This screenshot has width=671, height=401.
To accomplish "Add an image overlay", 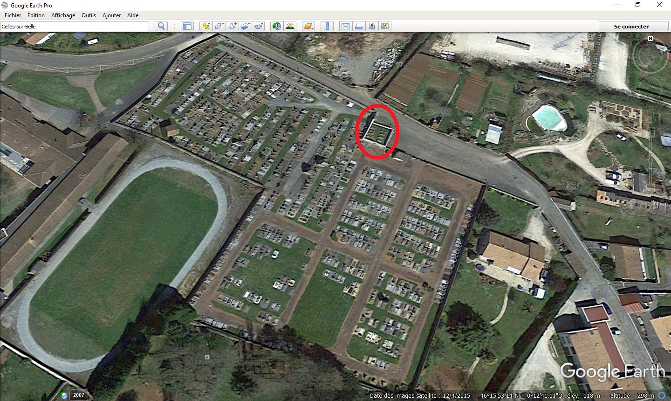I will coord(246,26).
